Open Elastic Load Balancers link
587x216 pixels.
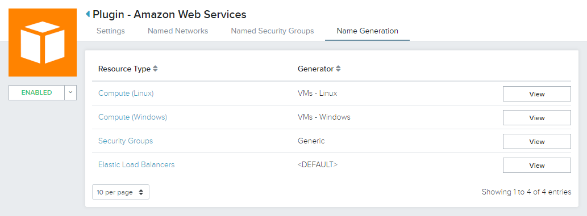[136, 164]
